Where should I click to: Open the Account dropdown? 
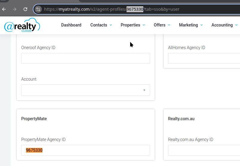(86, 90)
